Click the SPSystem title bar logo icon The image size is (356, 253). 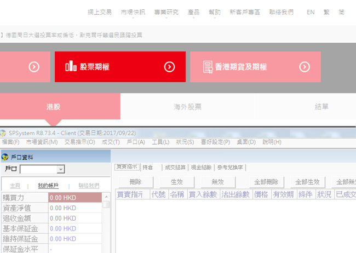coord(3,133)
